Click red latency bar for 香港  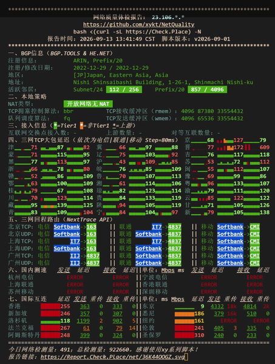click(x=50, y=306)
